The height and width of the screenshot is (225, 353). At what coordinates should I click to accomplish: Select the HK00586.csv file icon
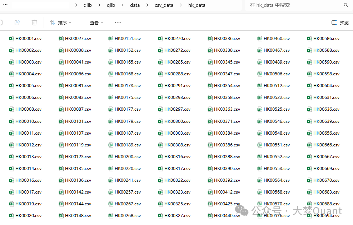[309, 39]
